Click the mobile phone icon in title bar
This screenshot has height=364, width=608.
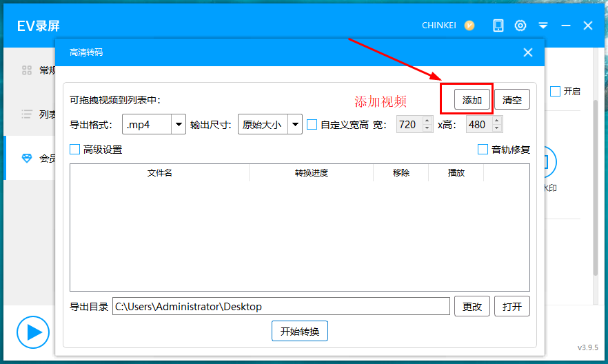(x=498, y=26)
